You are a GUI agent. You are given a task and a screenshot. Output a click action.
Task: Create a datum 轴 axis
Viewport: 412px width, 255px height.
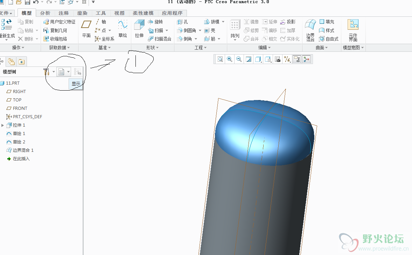101,22
